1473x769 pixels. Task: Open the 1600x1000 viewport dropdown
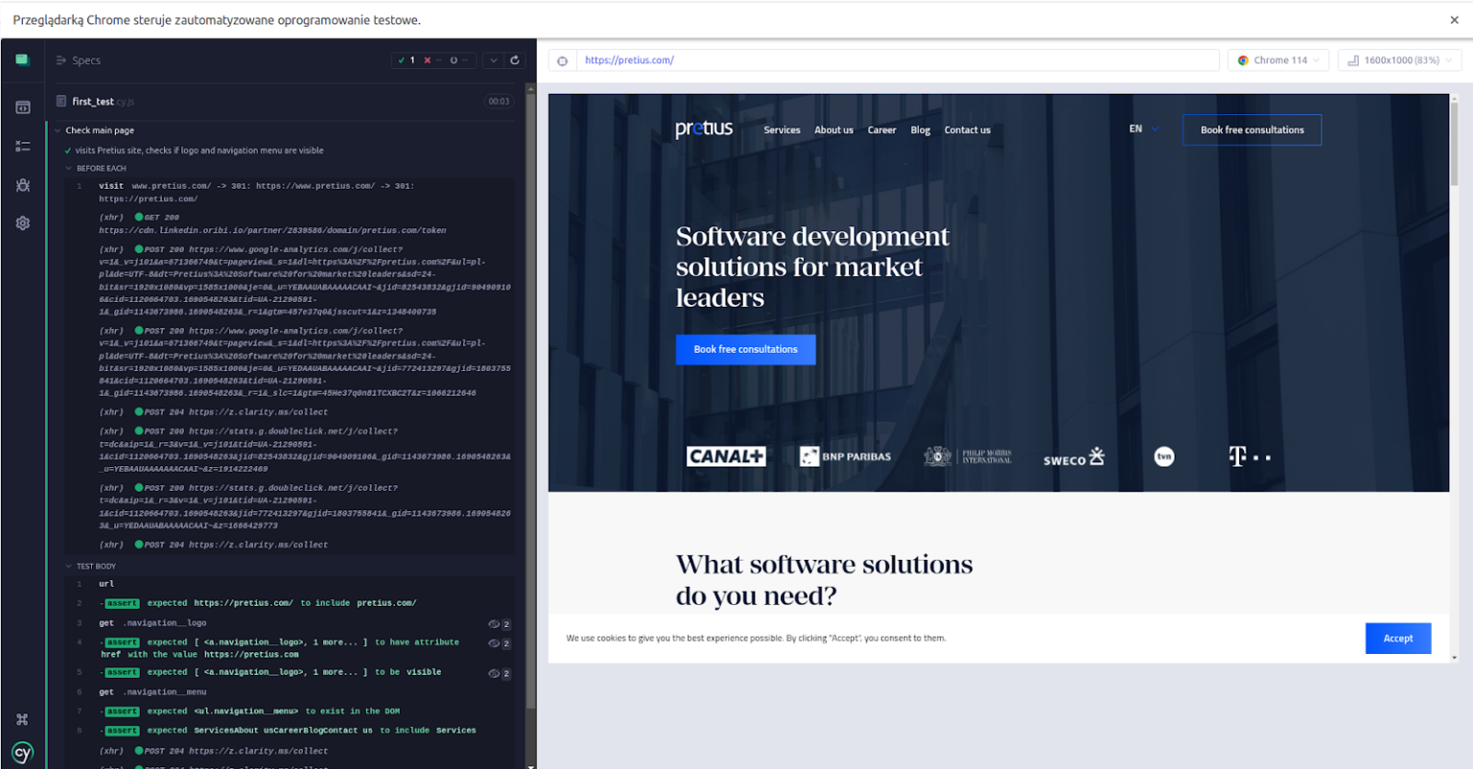[x=1399, y=60]
